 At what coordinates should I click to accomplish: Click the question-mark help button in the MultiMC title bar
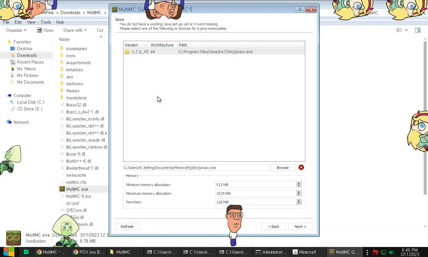[300, 9]
